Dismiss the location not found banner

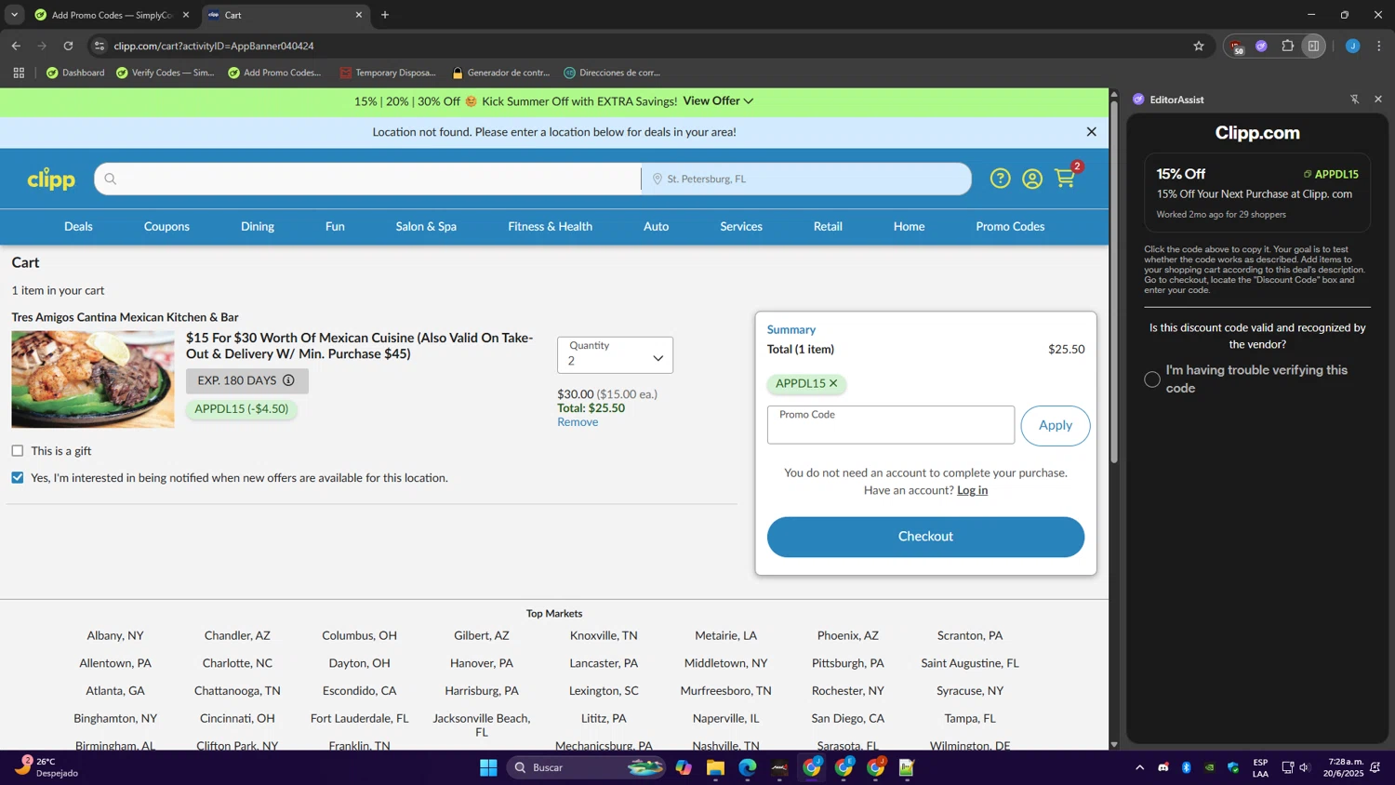[1092, 132]
